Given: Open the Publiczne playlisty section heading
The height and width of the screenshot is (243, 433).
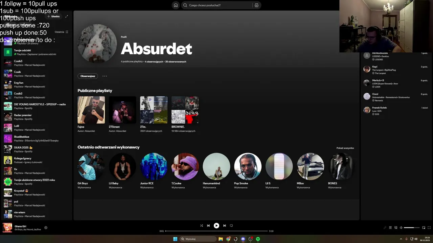Looking at the screenshot, I should 95,90.
